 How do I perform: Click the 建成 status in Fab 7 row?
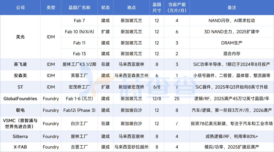click(105, 21)
